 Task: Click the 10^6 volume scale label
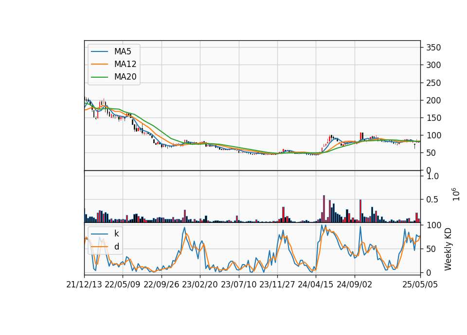pyautogui.click(x=456, y=194)
